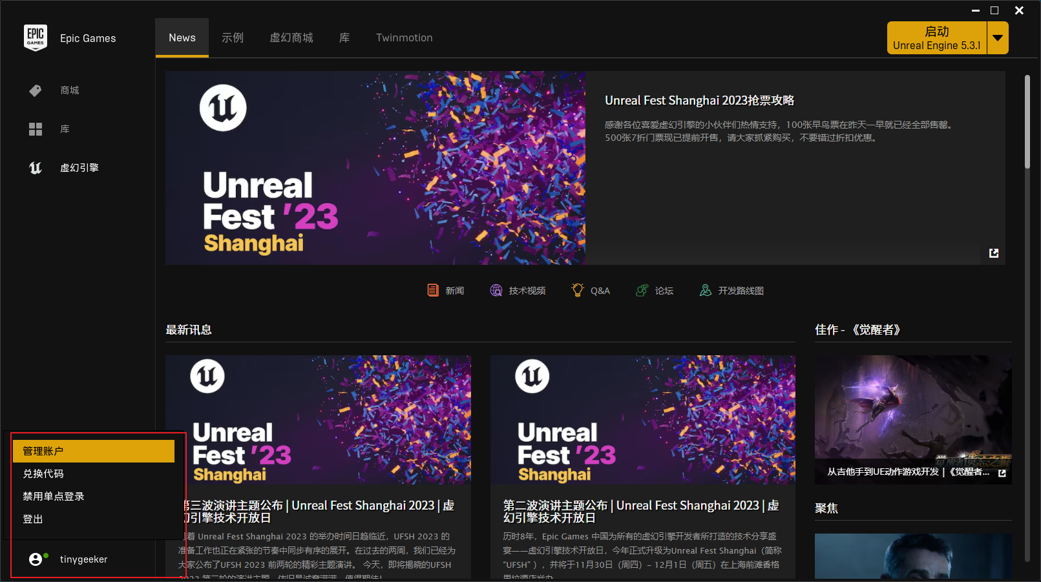Select the 虚幻引擎 Unreal Engine sidebar icon
This screenshot has height=582, width=1041.
click(36, 168)
